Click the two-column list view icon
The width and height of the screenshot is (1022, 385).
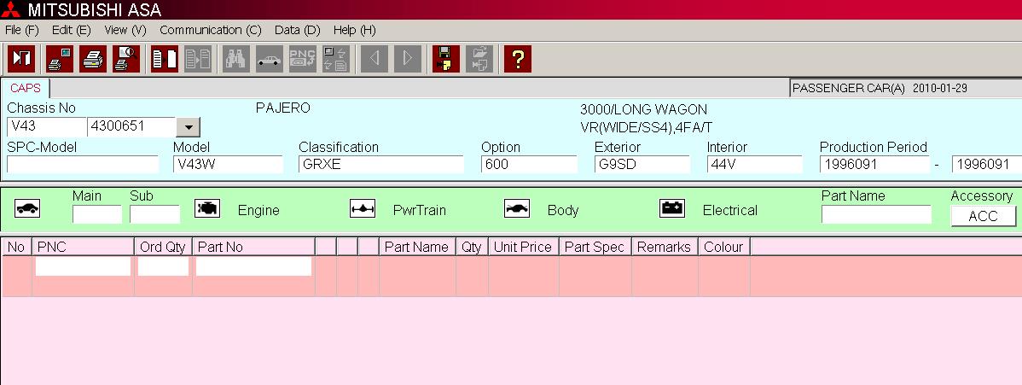(165, 59)
